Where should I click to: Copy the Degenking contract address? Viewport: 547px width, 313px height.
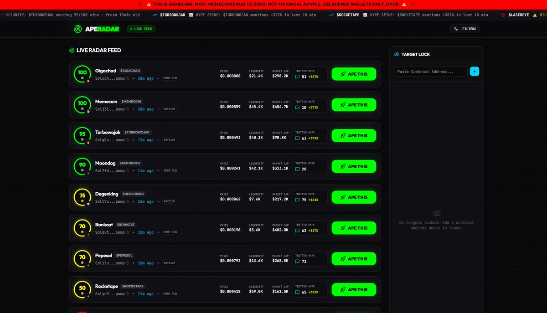point(128,201)
